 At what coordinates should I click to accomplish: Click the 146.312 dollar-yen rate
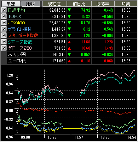(x=59, y=55)
